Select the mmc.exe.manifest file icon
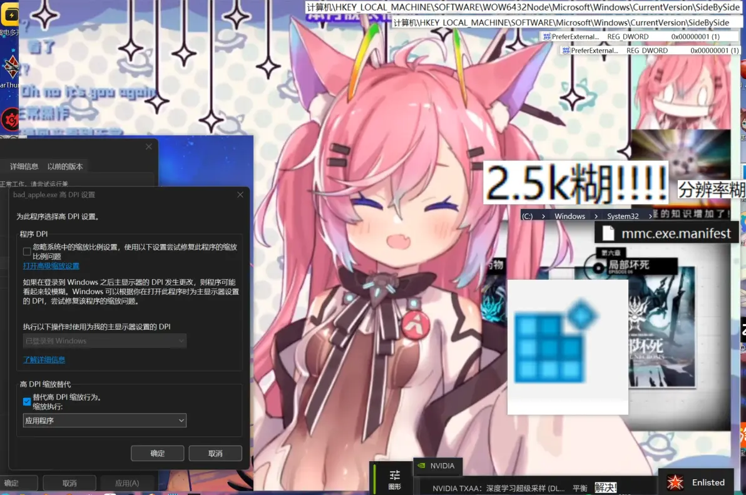746x495 pixels. [608, 233]
